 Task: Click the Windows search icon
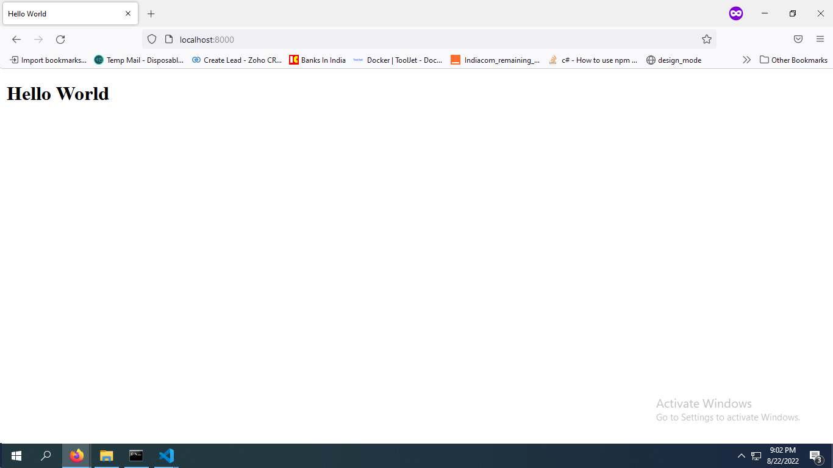click(x=46, y=455)
